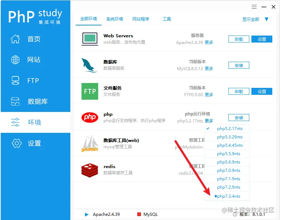Expand 更多 next to MySQL8.0.12
Viewport: 281px width, 220px height.
(209, 69)
